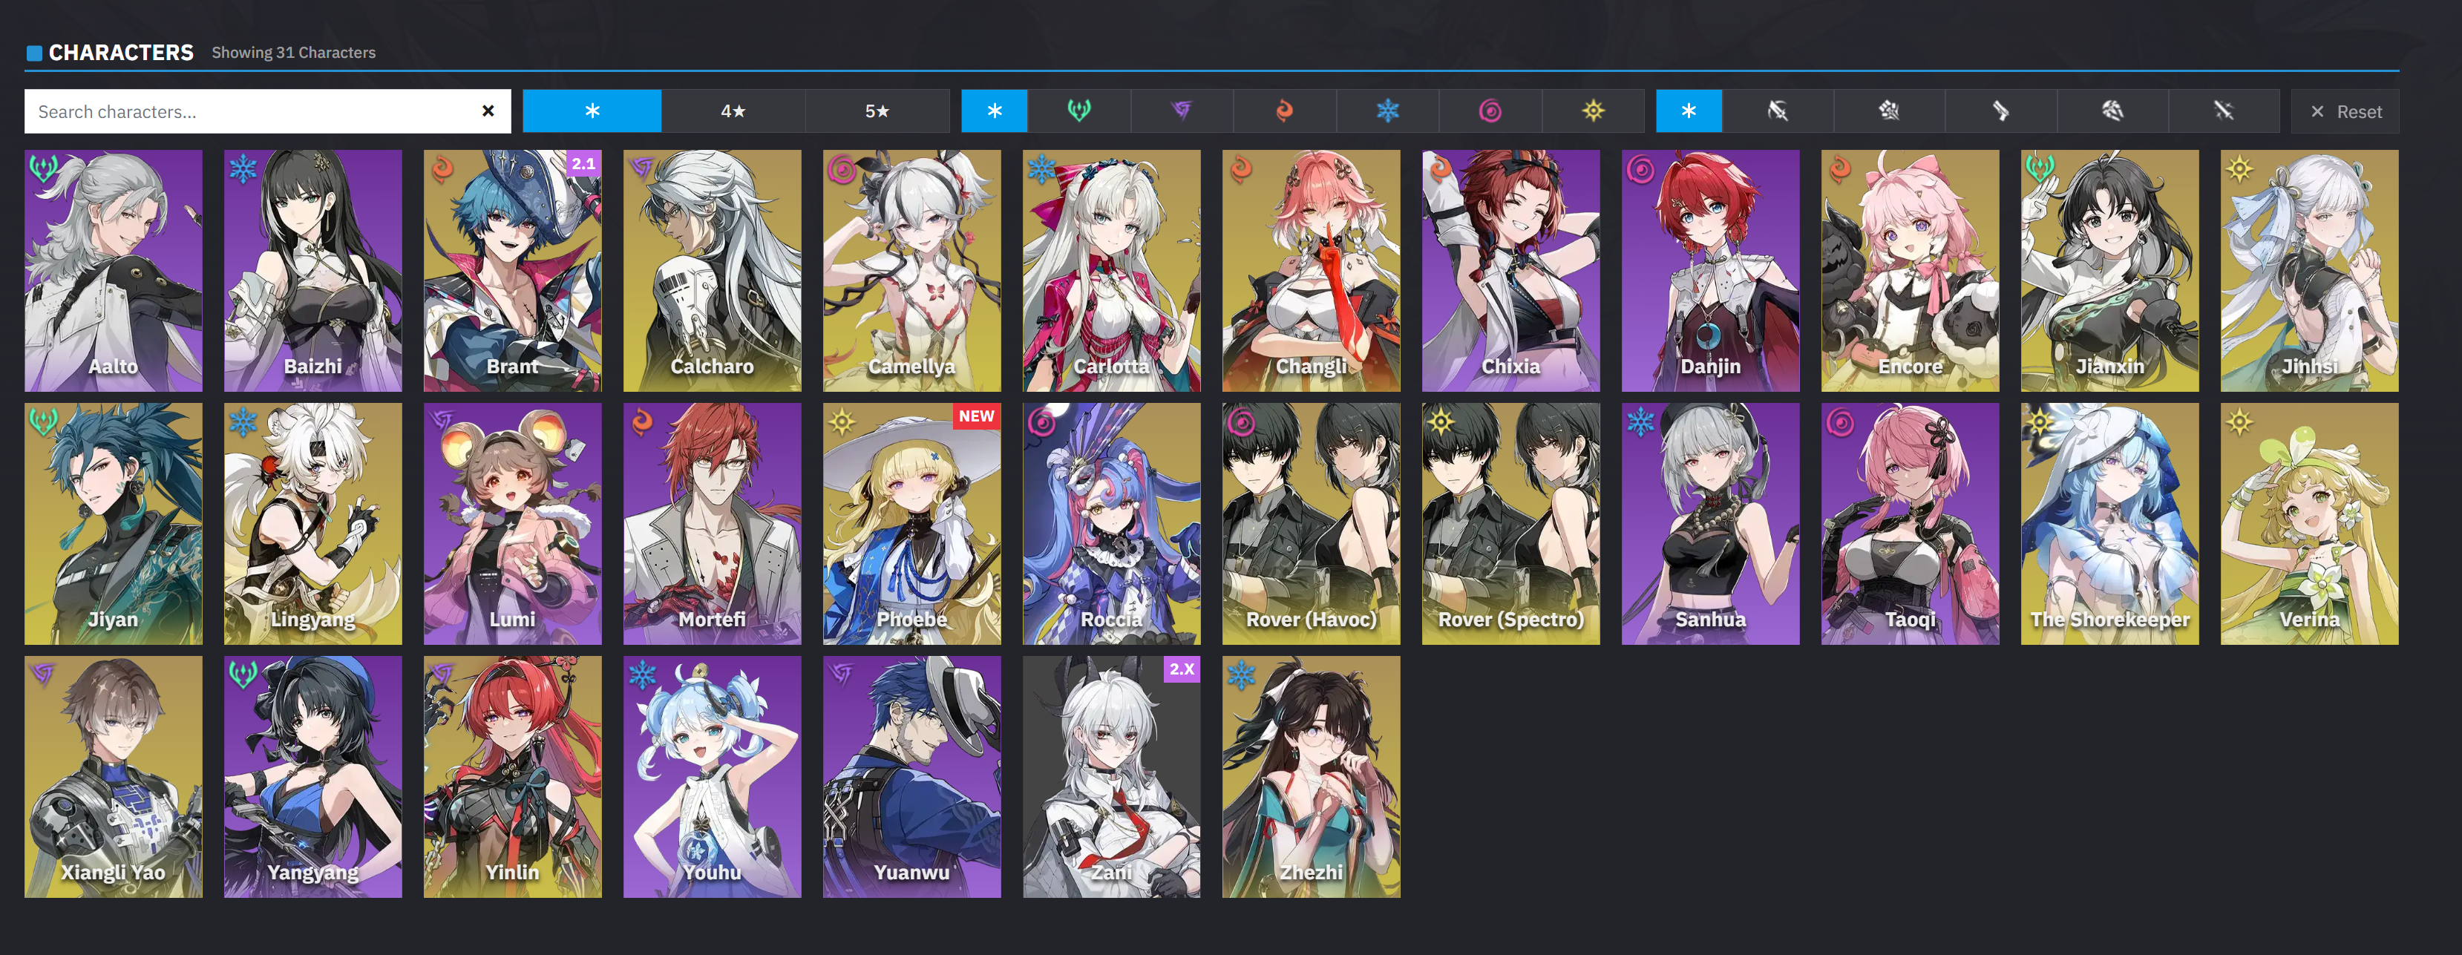The height and width of the screenshot is (955, 2462).
Task: Filter by Glacio snowflake element icon
Action: pos(1388,111)
